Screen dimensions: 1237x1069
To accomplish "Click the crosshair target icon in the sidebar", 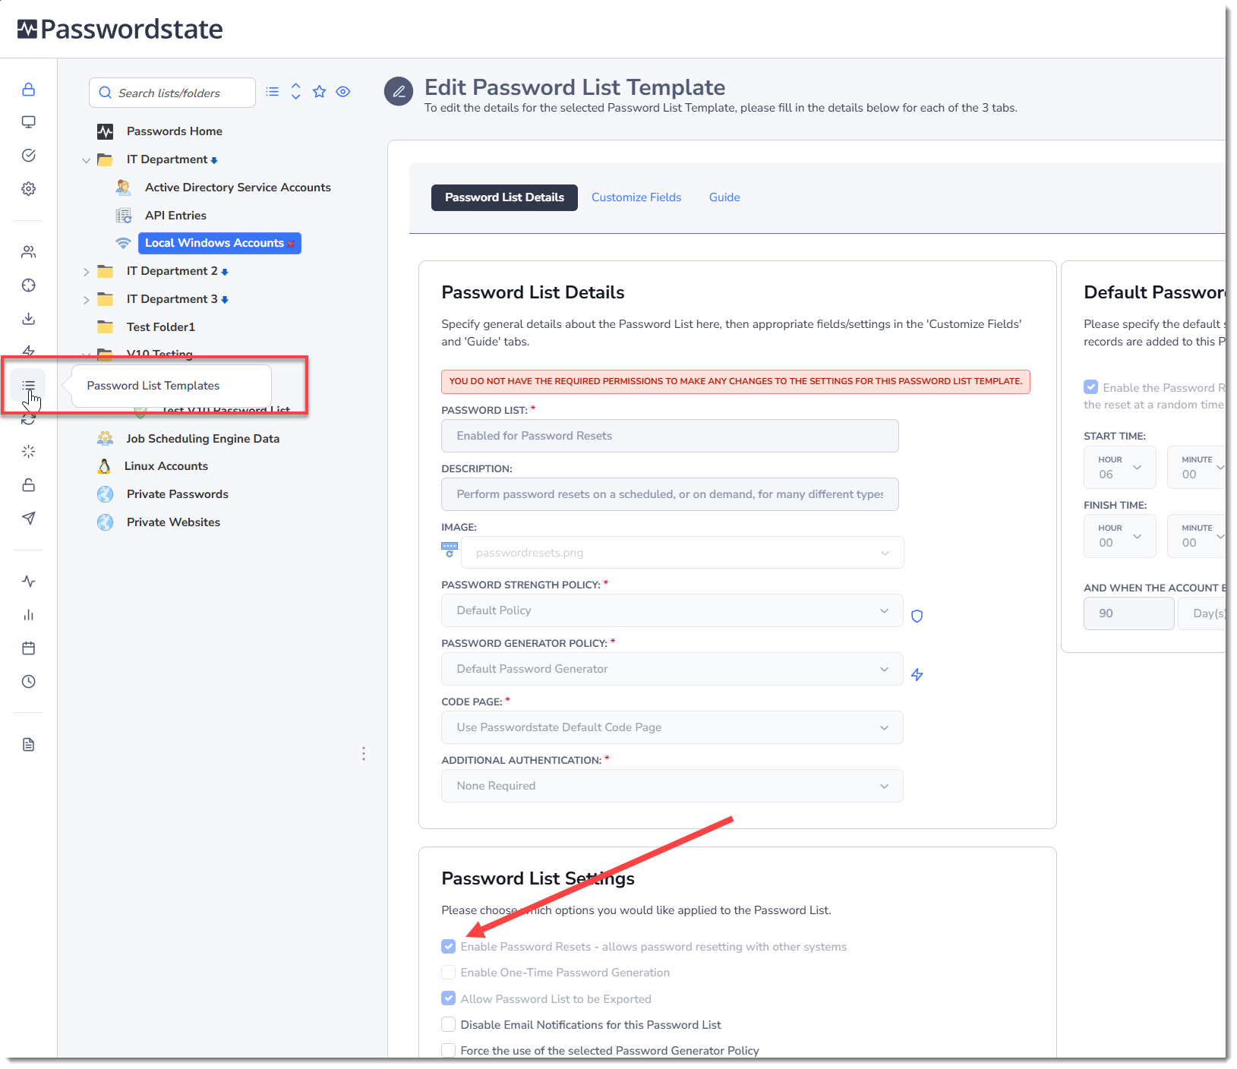I will tap(29, 285).
